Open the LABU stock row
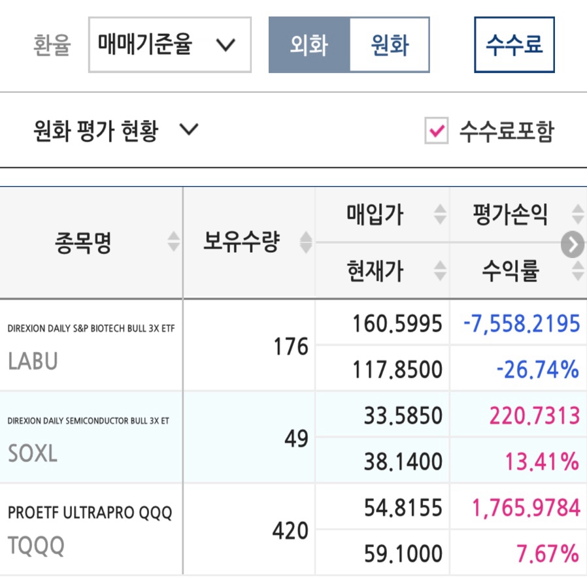This screenshot has width=587, height=580. 293,345
